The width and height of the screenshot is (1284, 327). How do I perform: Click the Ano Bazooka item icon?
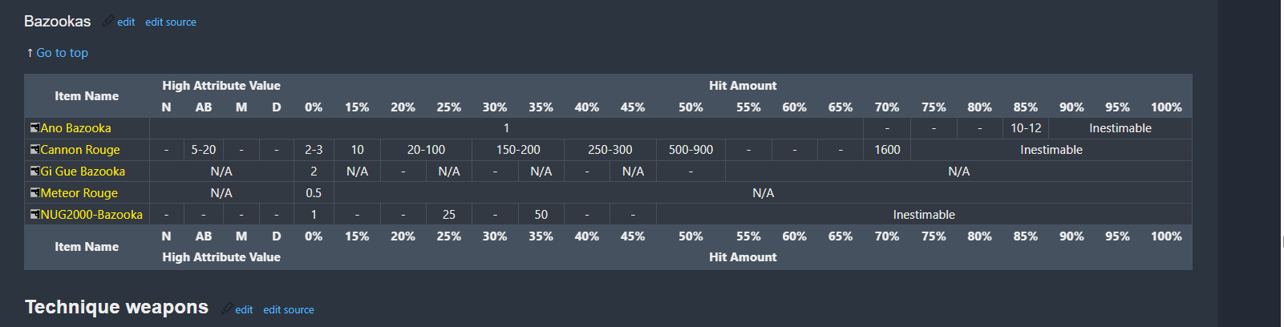pos(34,128)
